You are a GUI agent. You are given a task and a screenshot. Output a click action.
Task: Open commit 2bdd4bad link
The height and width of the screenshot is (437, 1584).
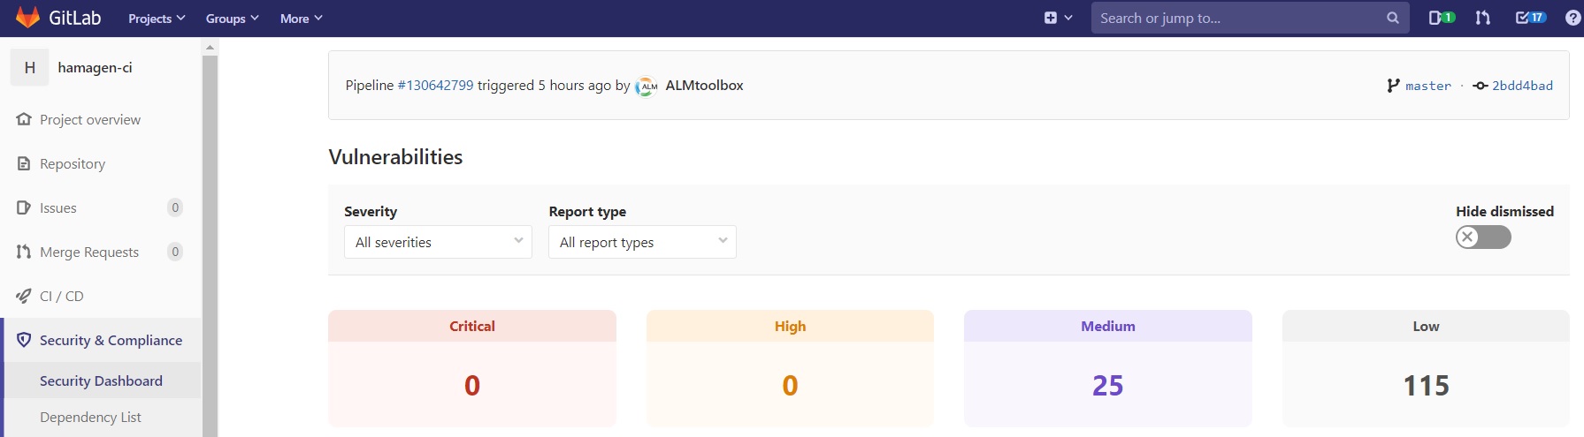(1521, 86)
